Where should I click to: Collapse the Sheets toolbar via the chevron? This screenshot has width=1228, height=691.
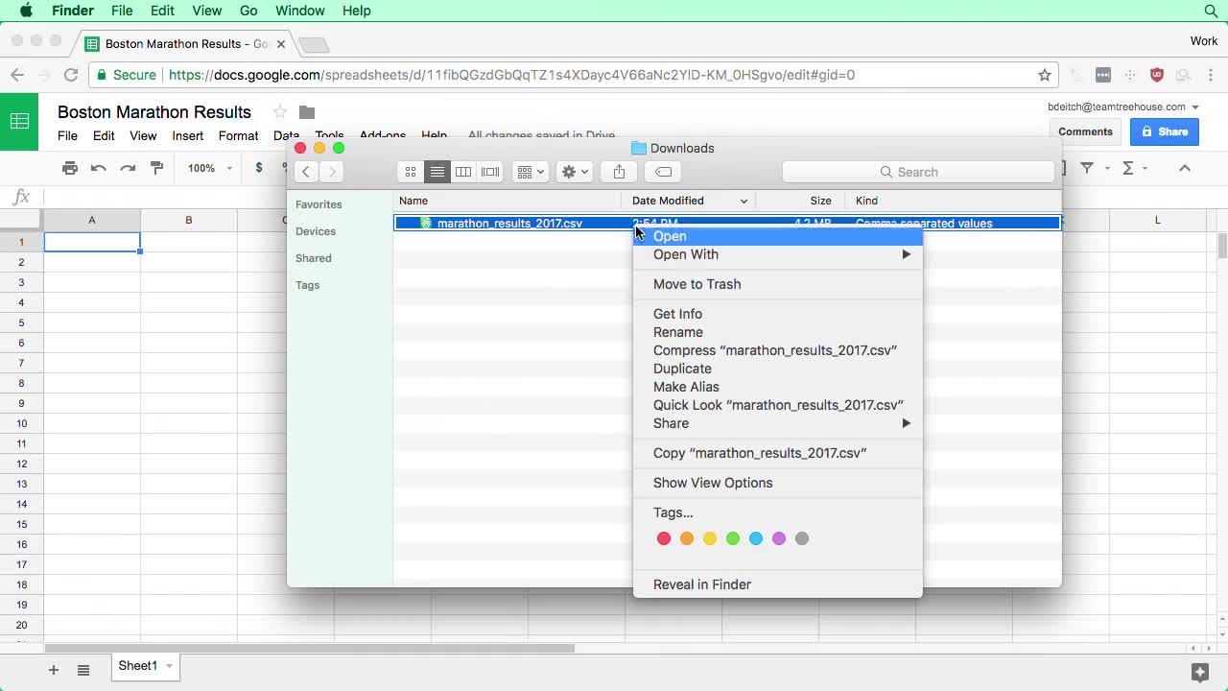(x=1184, y=168)
